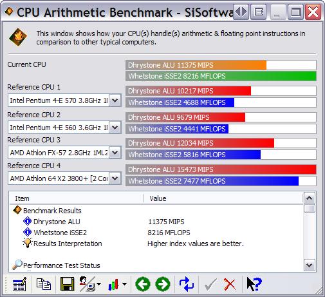325x297 pixels.
Task: Click the context help cursor icon
Action: (x=254, y=284)
